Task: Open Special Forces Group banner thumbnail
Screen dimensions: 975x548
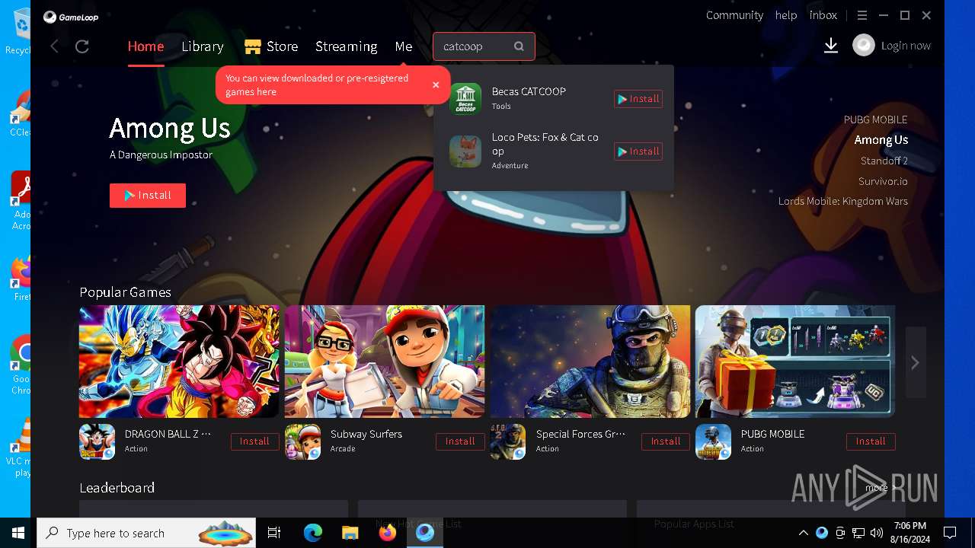Action: [590, 362]
